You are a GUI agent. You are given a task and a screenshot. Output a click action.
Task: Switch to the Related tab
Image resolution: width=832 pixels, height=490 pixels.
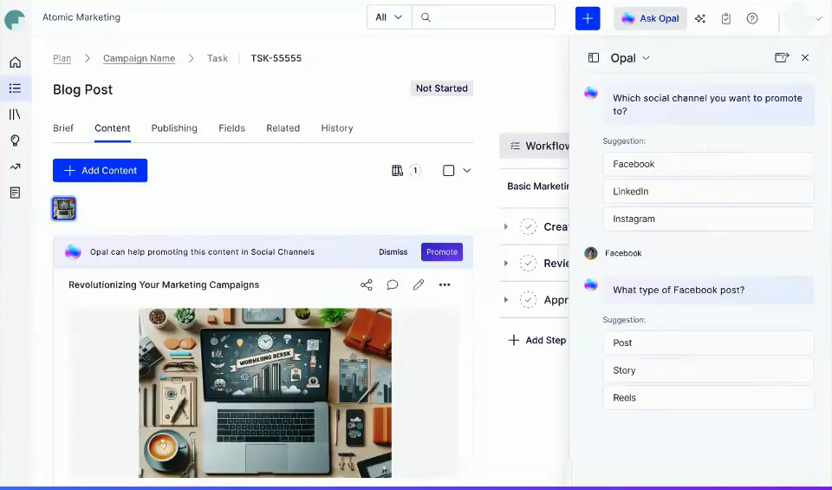click(x=283, y=128)
